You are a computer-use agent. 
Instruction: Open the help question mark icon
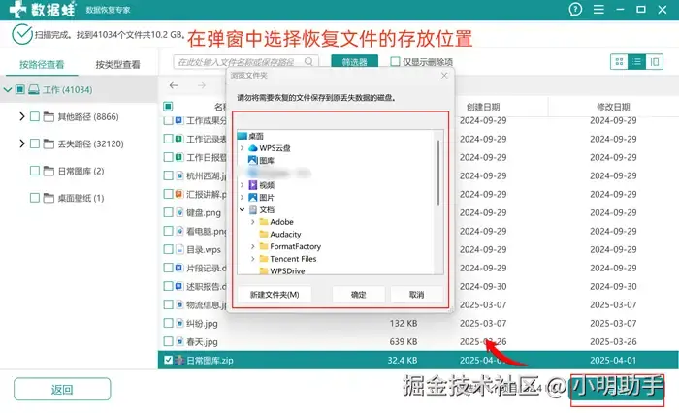click(575, 9)
